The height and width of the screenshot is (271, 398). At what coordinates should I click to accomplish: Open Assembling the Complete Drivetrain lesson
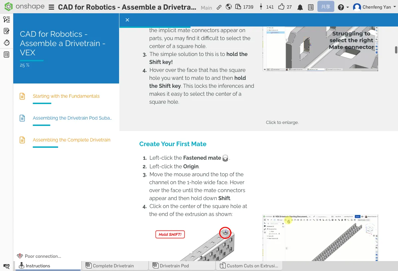tap(71, 140)
